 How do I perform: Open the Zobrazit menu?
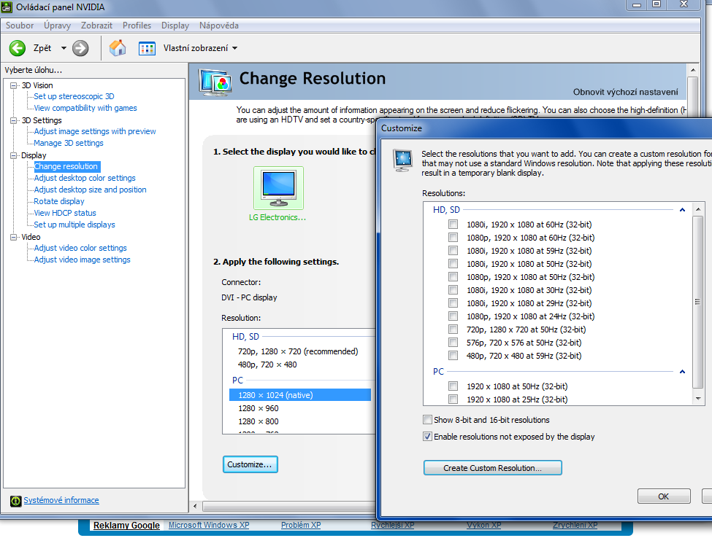(x=96, y=26)
